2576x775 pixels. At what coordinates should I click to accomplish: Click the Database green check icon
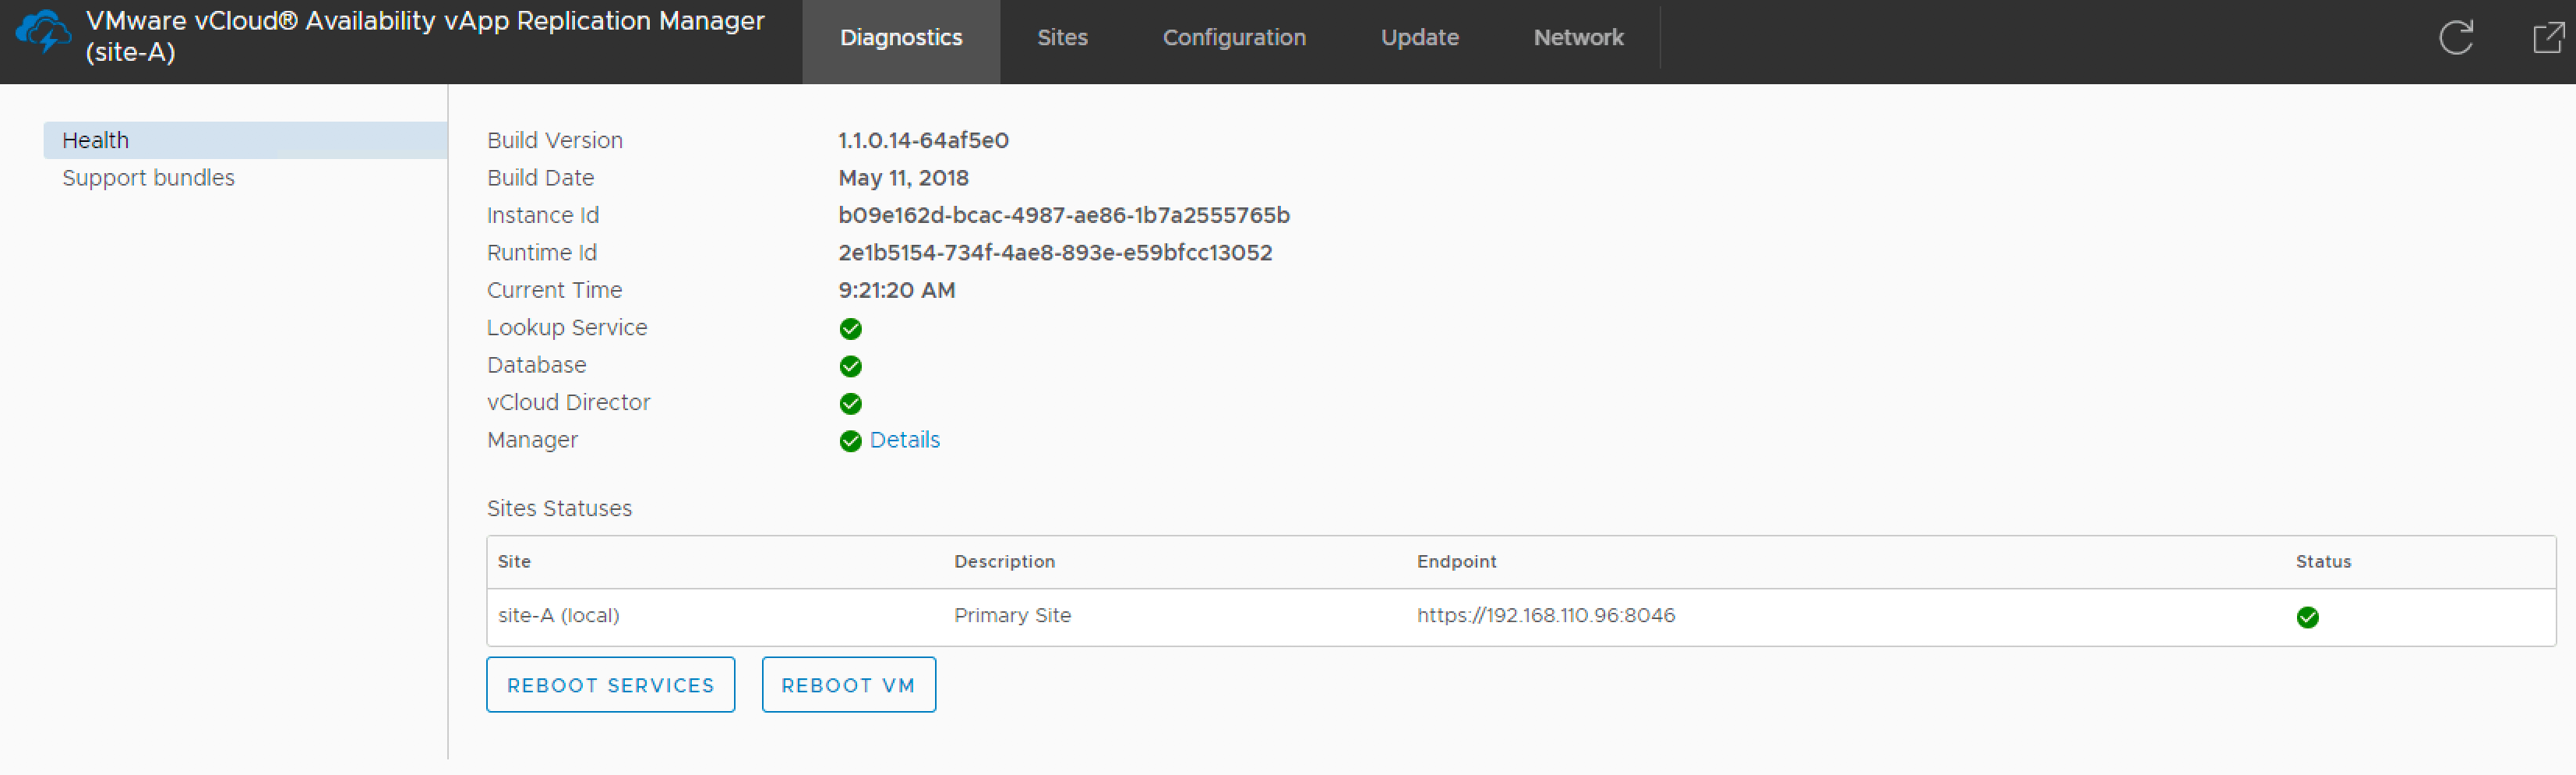point(850,366)
